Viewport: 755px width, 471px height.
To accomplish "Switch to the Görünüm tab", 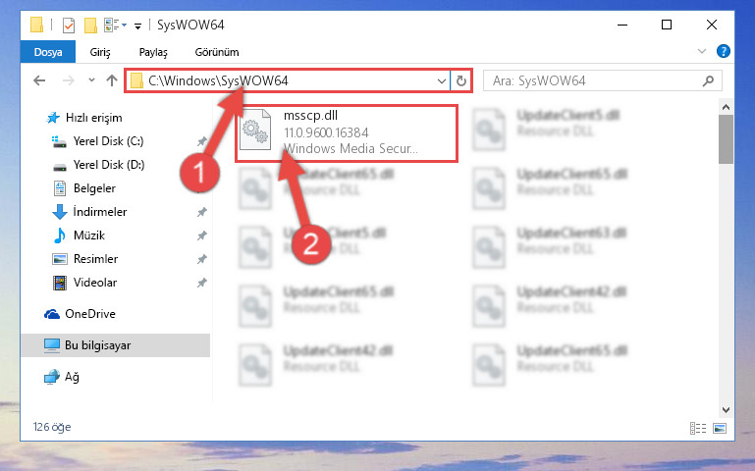I will point(217,52).
